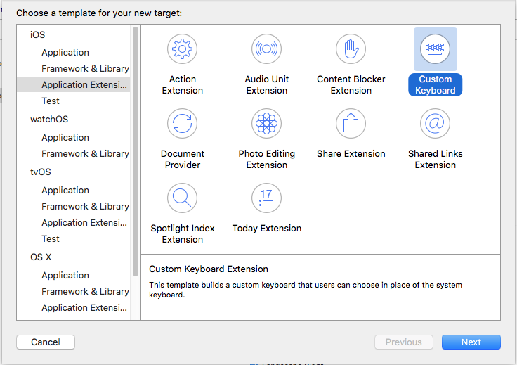The height and width of the screenshot is (365, 517).
Task: Choose the Audio Unit Extension template icon
Action: pos(267,49)
